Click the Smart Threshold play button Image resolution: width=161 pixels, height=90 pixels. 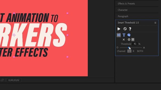click(119, 29)
